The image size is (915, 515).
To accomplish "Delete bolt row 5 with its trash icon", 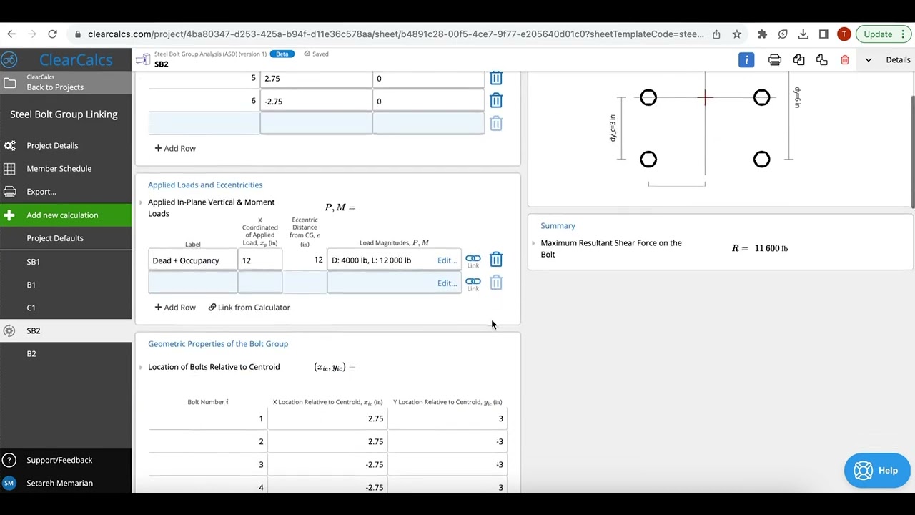I will coord(496,78).
